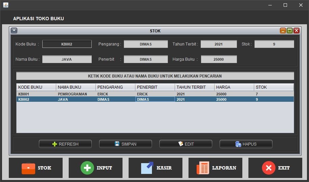This screenshot has width=309, height=182.
Task: Maximize the STOK internal window
Action: pos(290,31)
